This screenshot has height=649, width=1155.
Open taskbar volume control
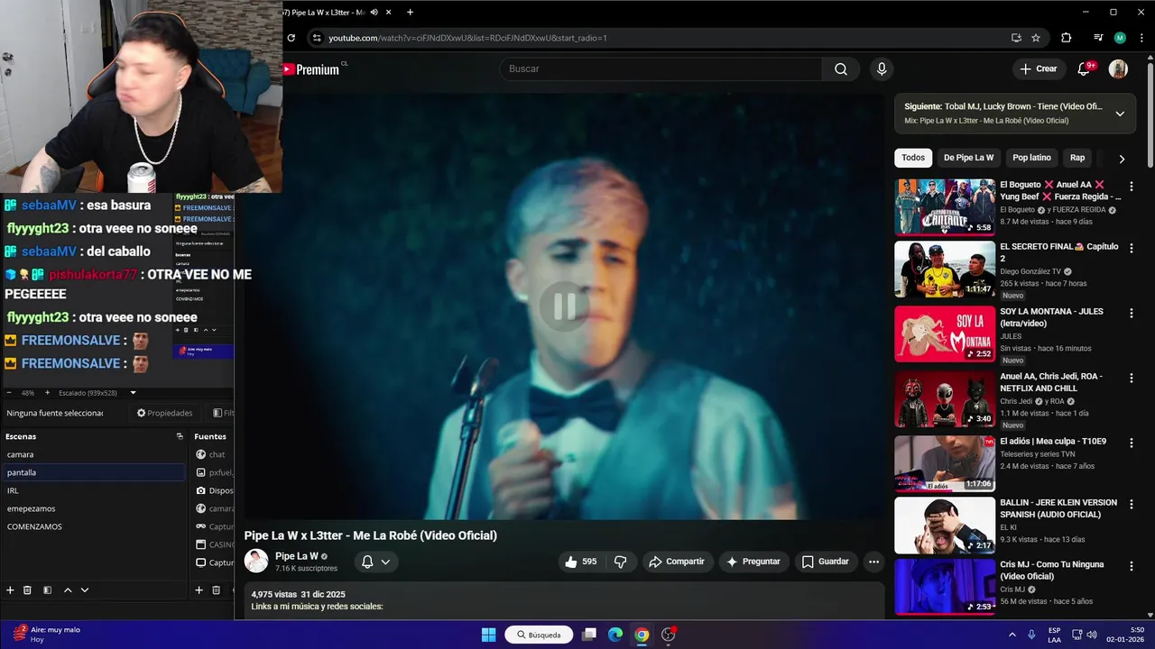click(1092, 635)
